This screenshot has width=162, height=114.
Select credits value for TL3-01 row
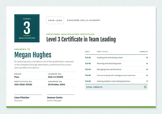(x=147, y=58)
